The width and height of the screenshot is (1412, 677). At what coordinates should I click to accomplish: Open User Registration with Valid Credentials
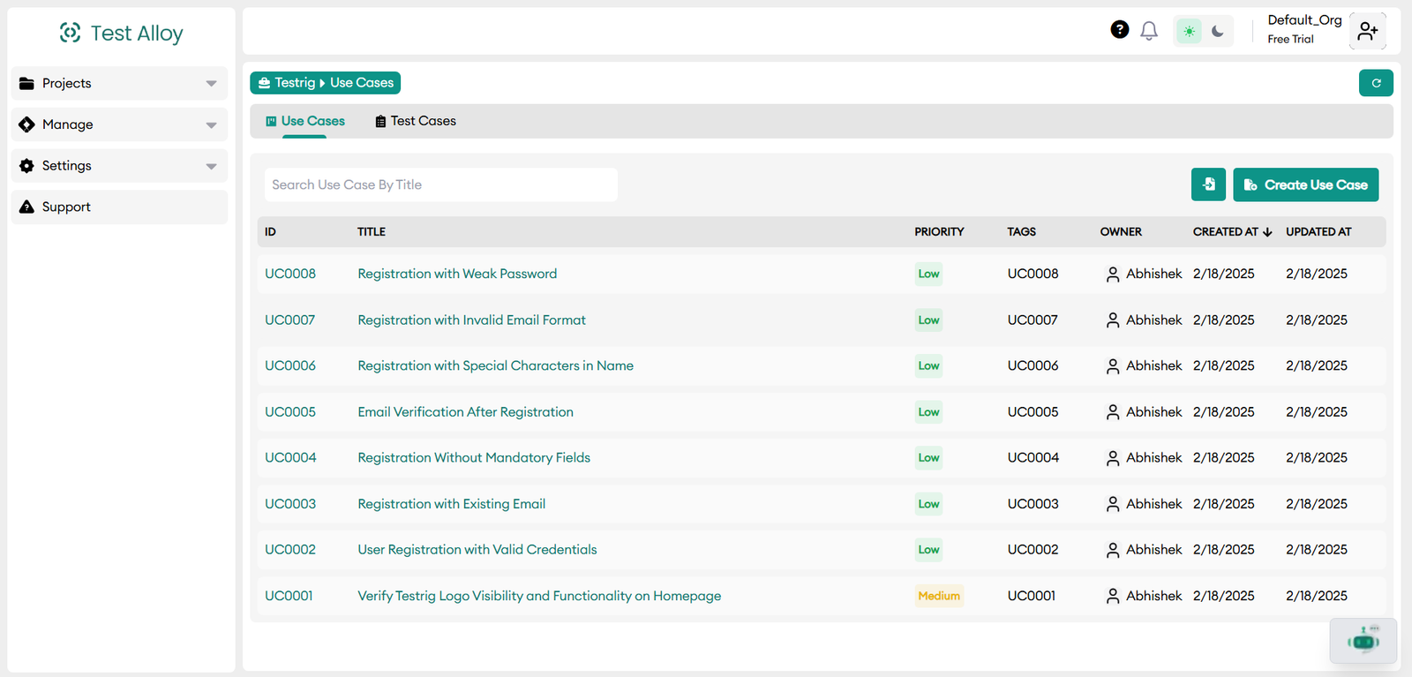point(477,549)
